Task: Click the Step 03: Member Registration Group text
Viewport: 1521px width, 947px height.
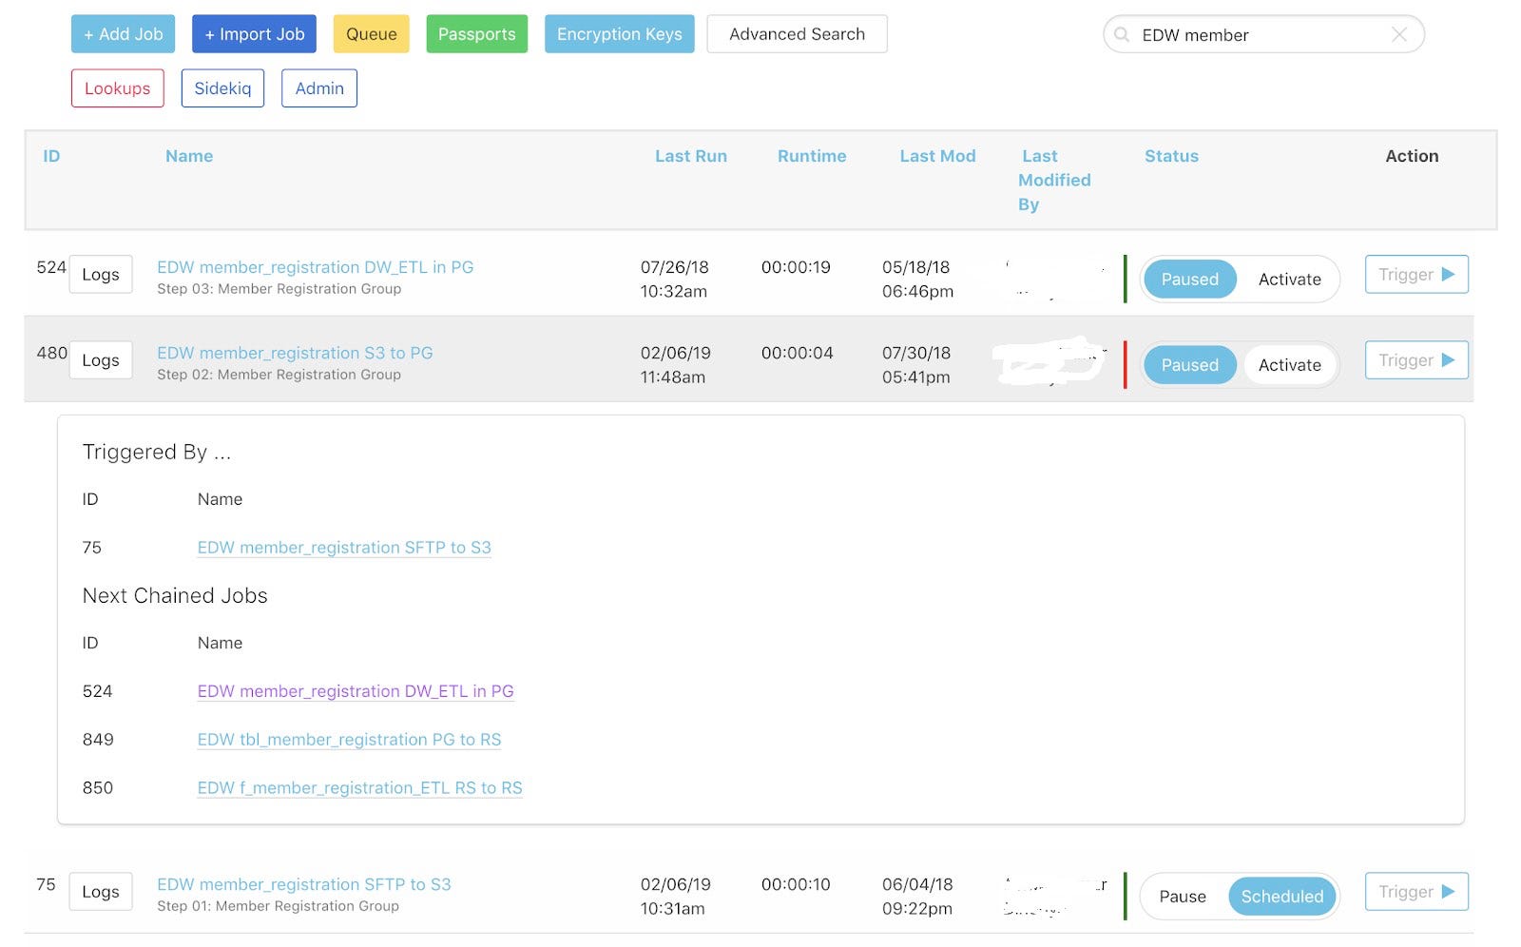Action: [279, 289]
